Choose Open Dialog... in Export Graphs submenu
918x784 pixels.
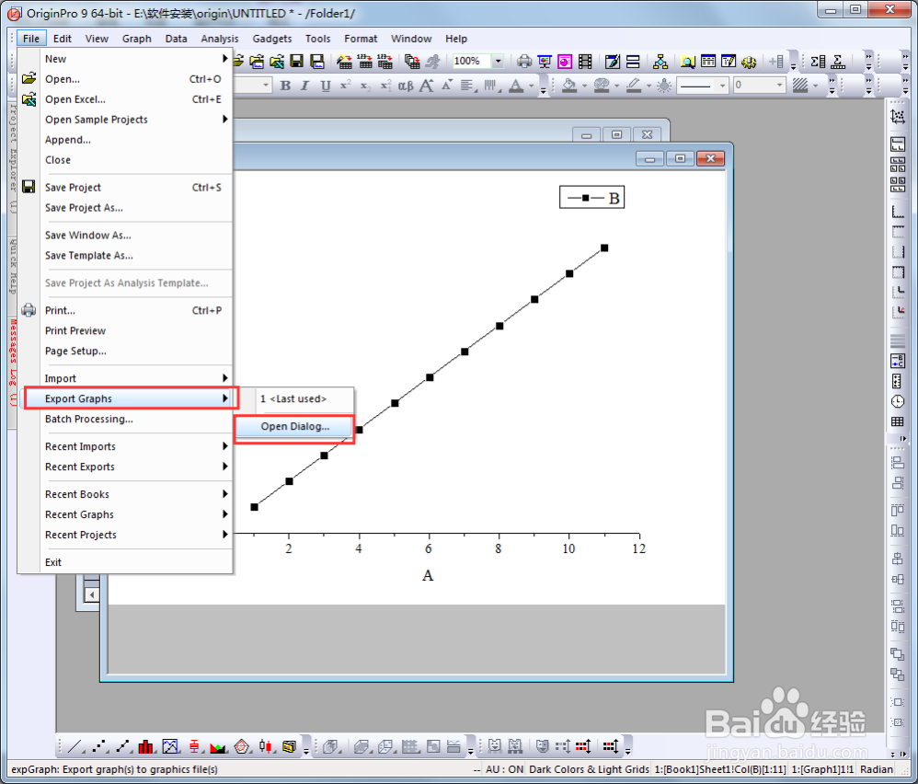294,426
